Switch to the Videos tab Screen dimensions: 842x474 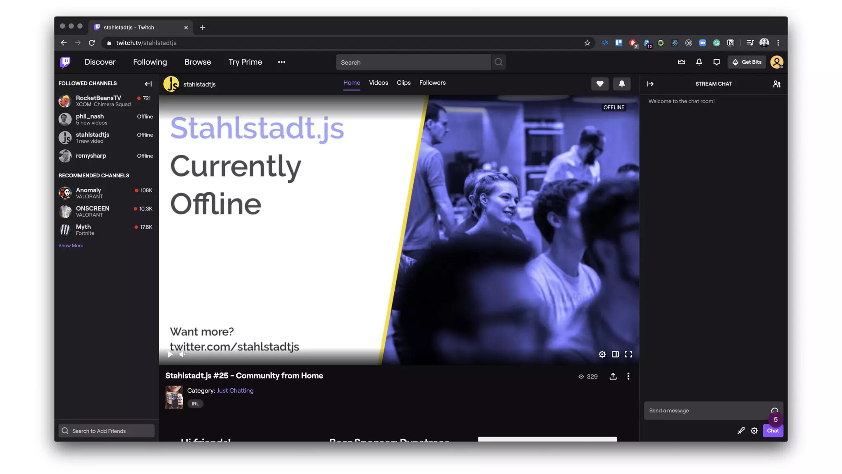pyautogui.click(x=378, y=83)
